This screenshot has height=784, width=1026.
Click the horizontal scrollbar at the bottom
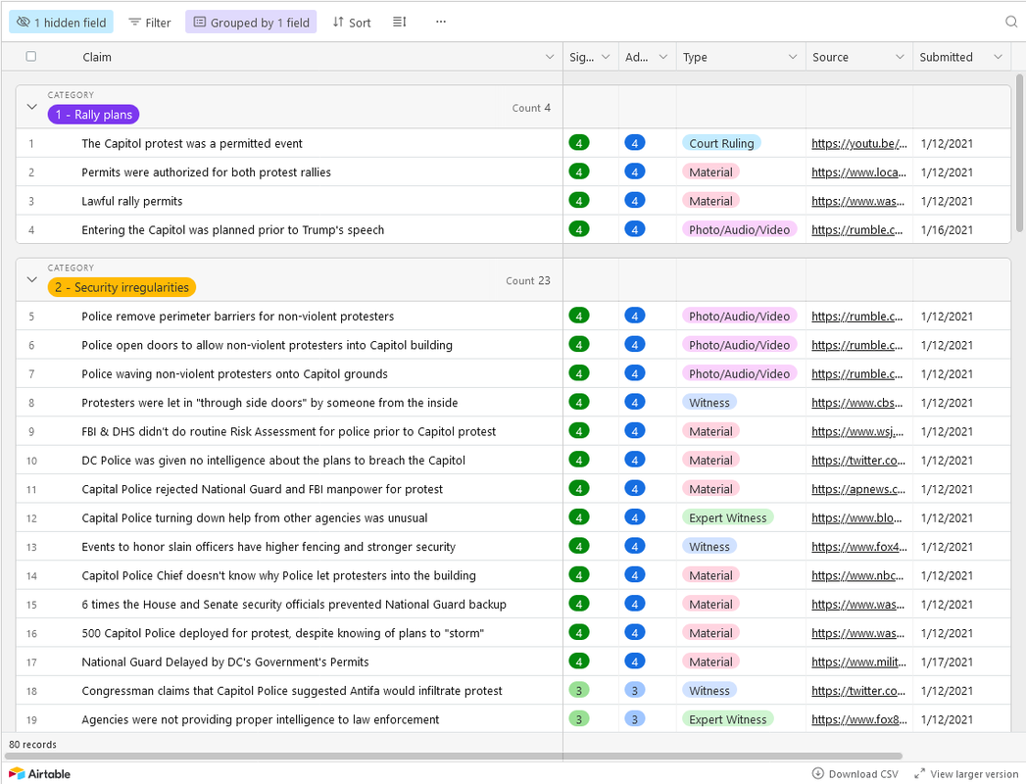tap(454, 756)
